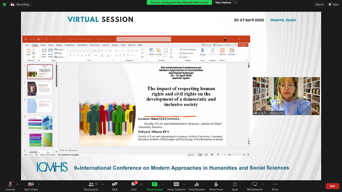This screenshot has height=192, width=342.
Task: Open the Apps panel
Action: (235, 183)
